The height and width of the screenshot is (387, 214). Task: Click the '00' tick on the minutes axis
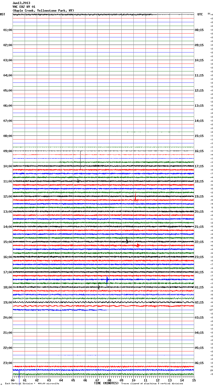pos(13,380)
